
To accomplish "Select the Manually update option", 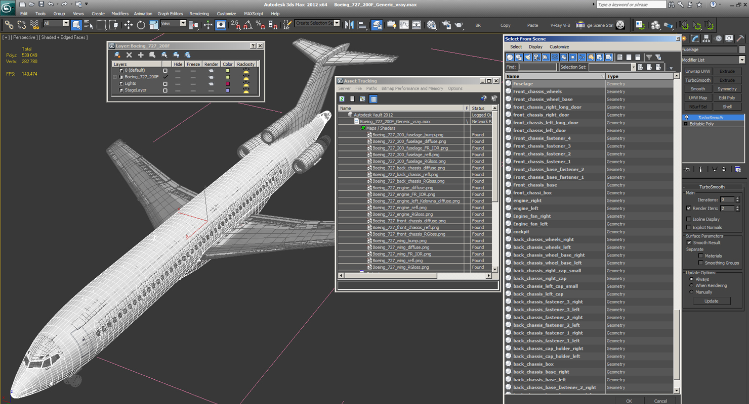I will (691, 292).
